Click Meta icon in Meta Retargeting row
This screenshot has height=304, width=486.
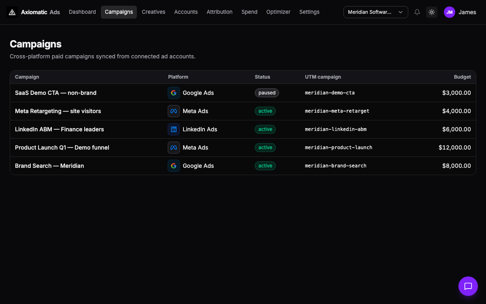point(174,111)
